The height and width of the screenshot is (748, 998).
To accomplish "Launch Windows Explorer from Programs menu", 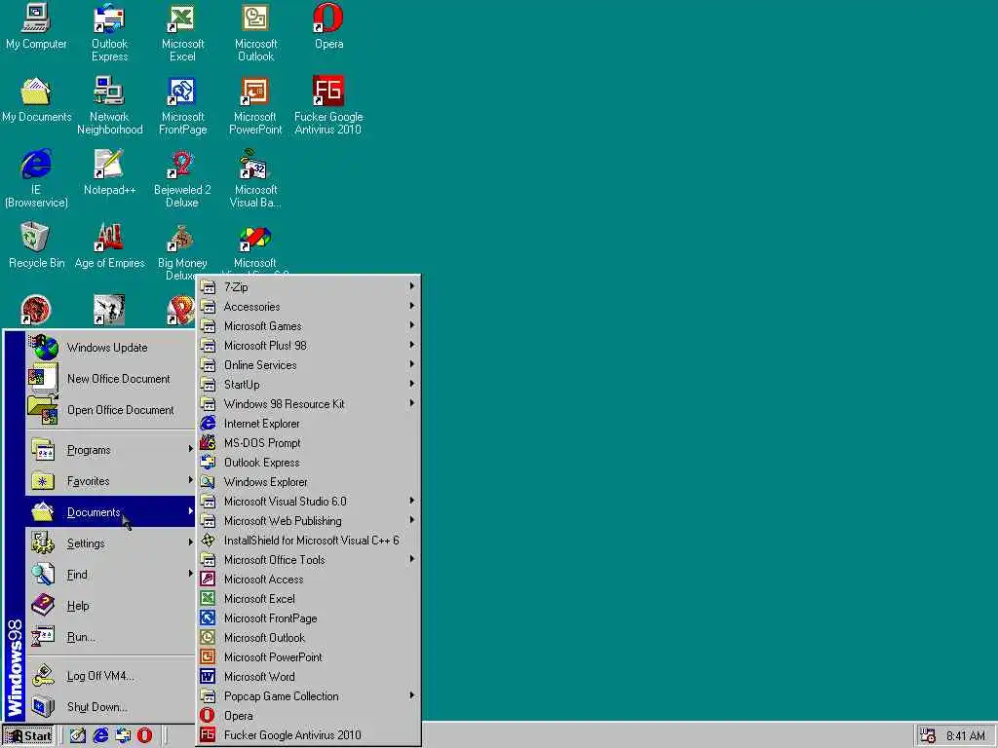I will (309, 481).
